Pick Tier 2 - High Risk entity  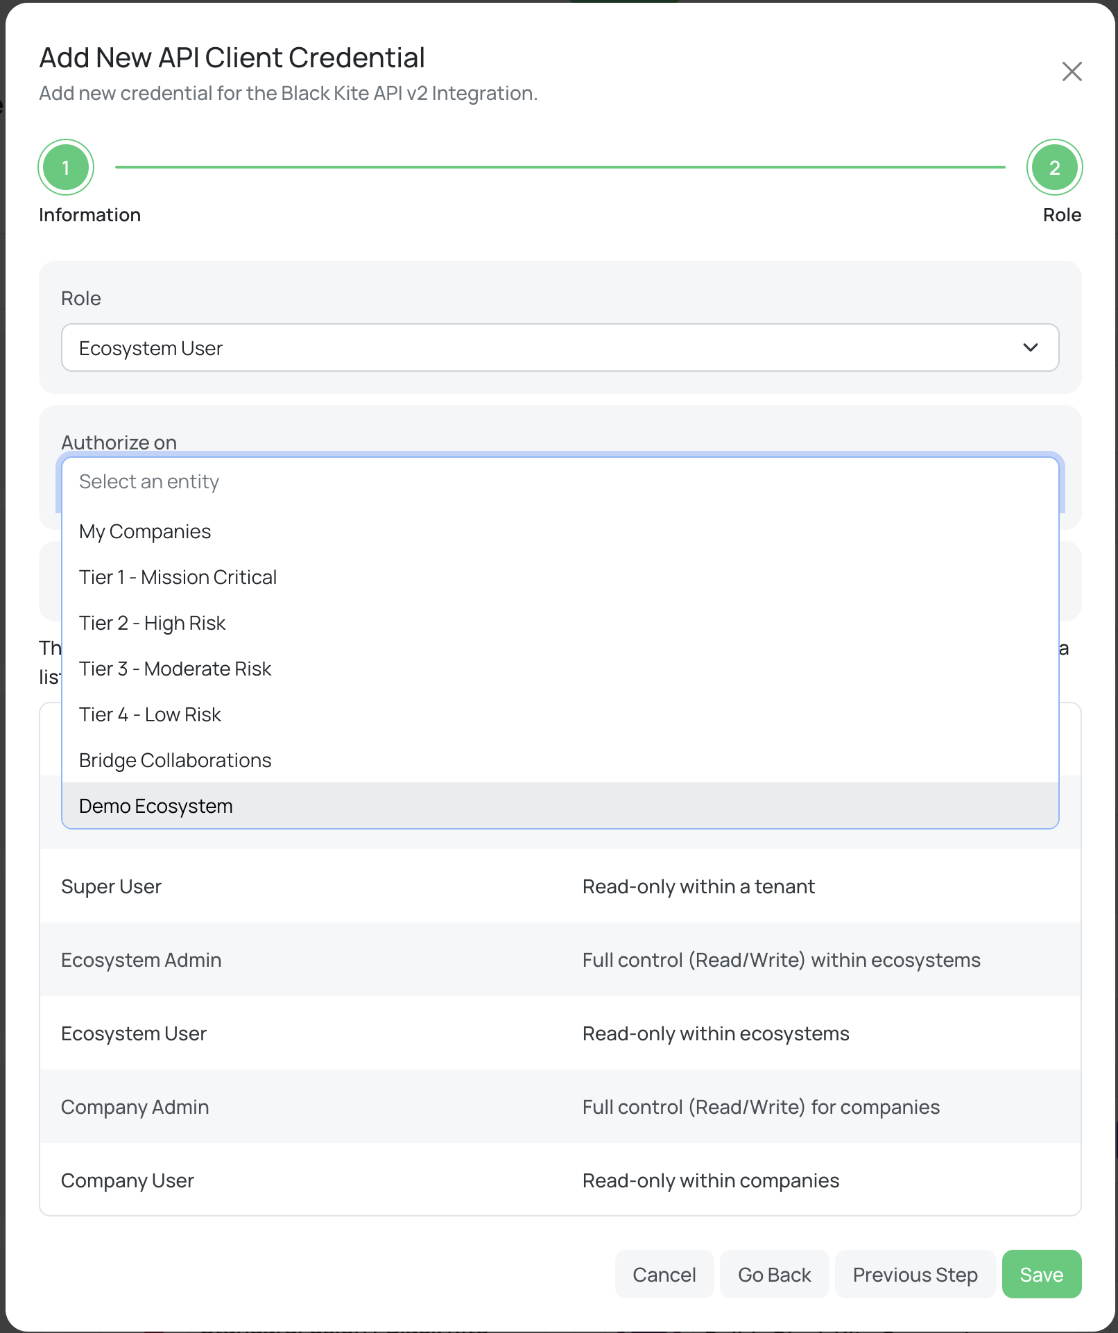point(153,623)
